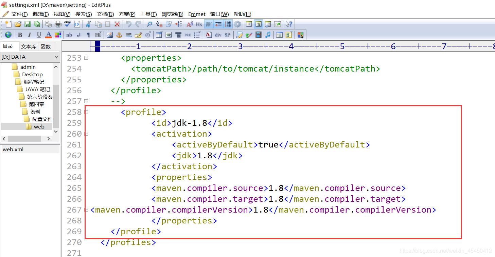The width and height of the screenshot is (495, 257).
Task: Open the 编辑(E) menu
Action: tap(40, 14)
